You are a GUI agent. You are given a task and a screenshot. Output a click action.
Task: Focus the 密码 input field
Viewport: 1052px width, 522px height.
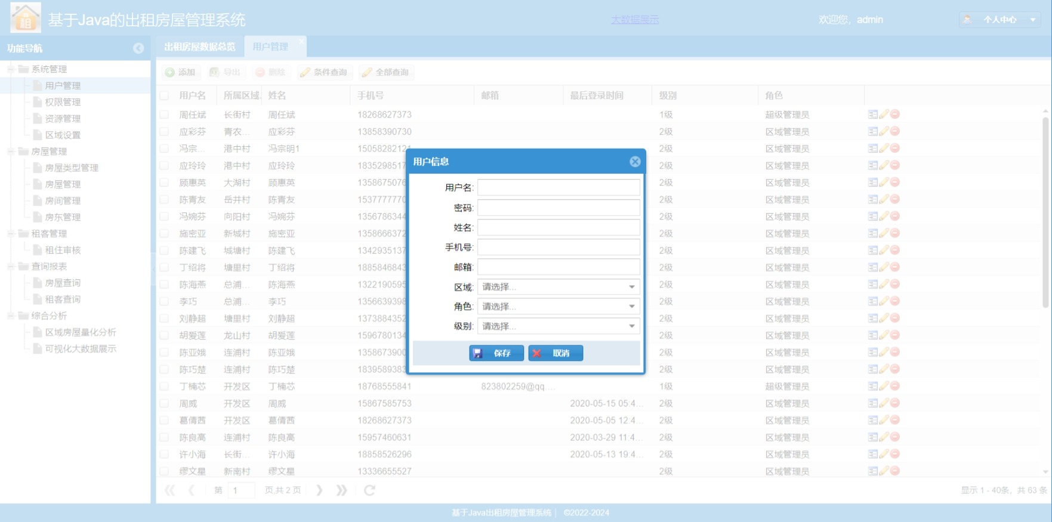[559, 208]
